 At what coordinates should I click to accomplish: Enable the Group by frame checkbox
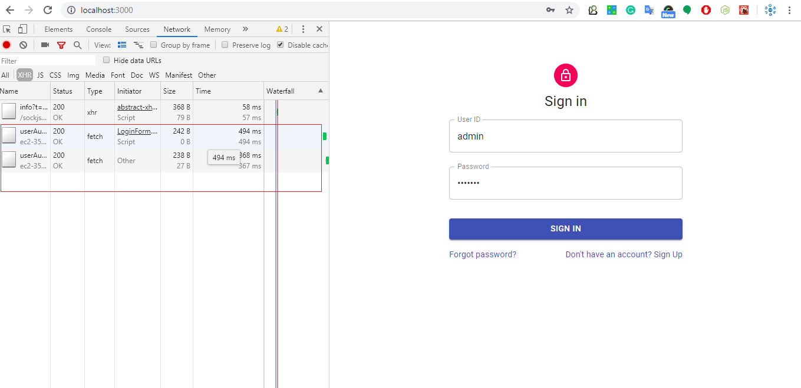click(154, 45)
